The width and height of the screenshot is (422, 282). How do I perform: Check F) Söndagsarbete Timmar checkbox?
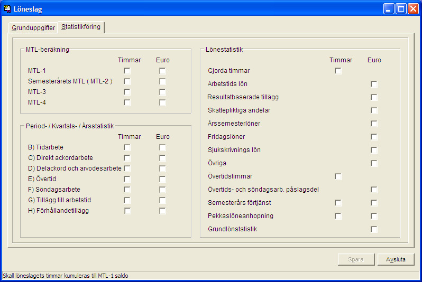[x=127, y=190]
